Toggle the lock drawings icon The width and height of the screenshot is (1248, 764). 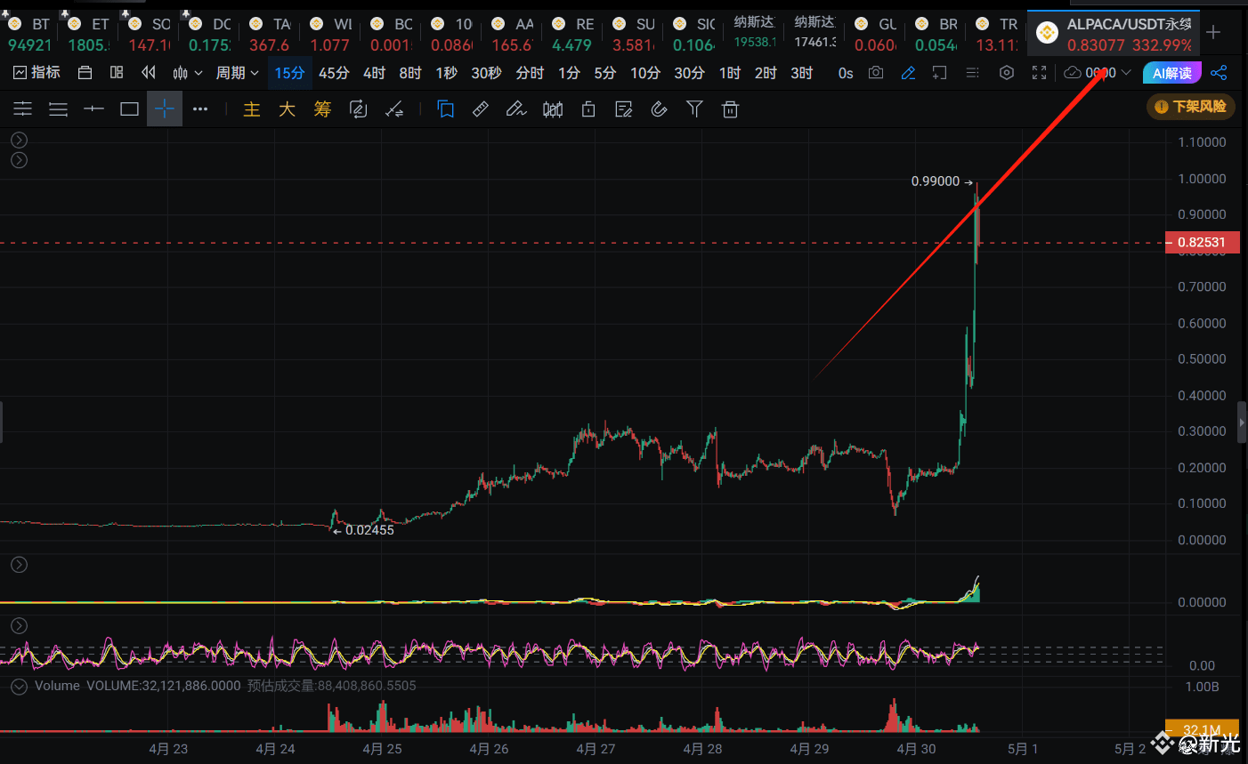click(588, 109)
